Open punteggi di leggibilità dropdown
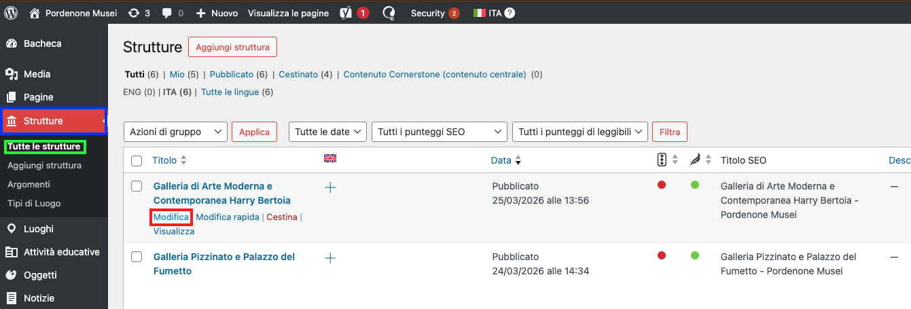 click(x=580, y=132)
